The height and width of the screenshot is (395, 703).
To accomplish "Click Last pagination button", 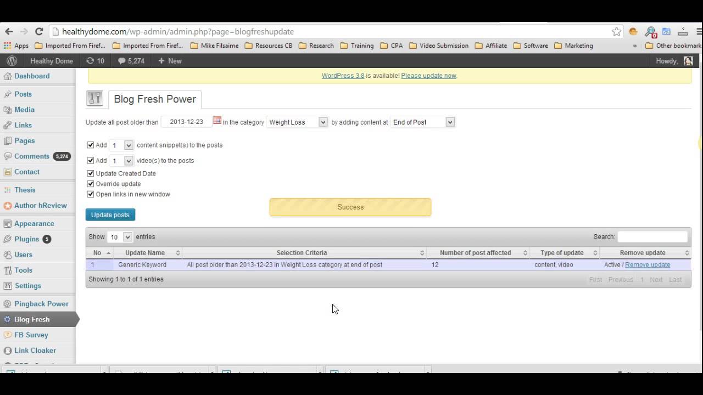I will (x=676, y=280).
